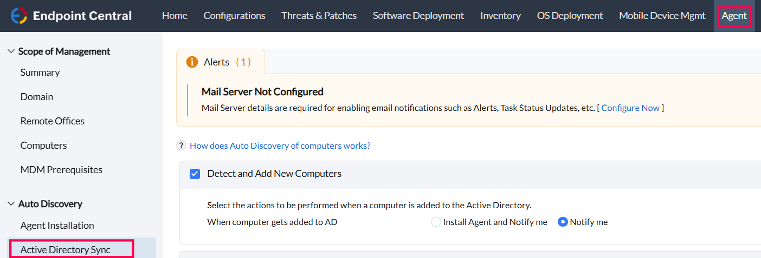Click the question mark help icon
The width and height of the screenshot is (761, 258).
coord(182,145)
